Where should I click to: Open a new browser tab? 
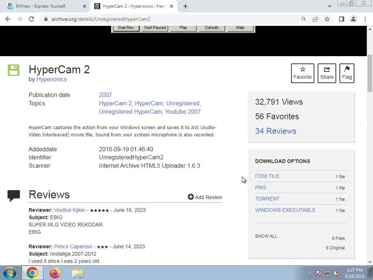click(x=185, y=6)
